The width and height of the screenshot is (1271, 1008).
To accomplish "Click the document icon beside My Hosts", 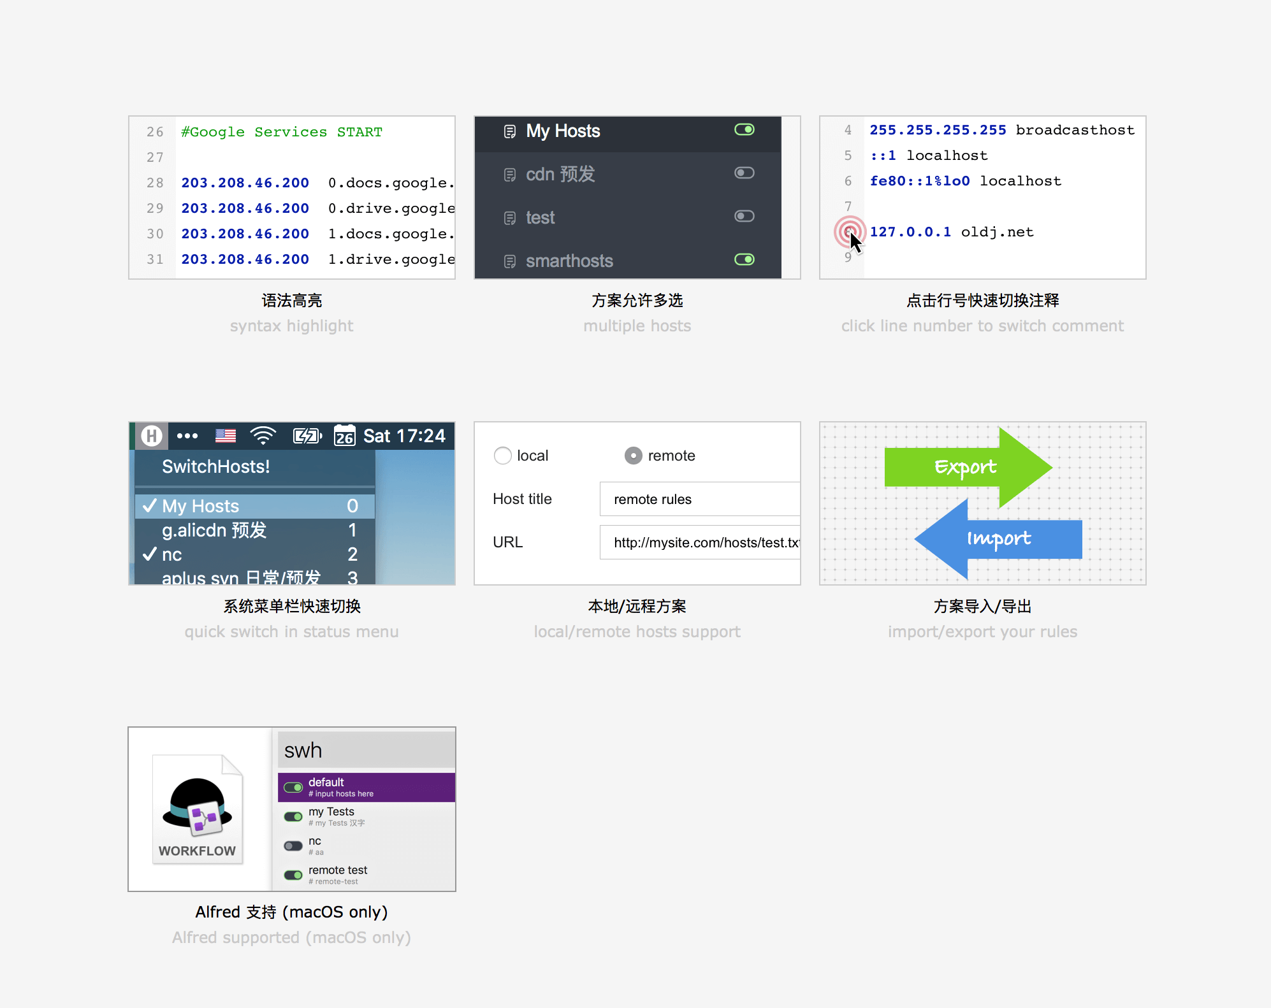I will [509, 132].
